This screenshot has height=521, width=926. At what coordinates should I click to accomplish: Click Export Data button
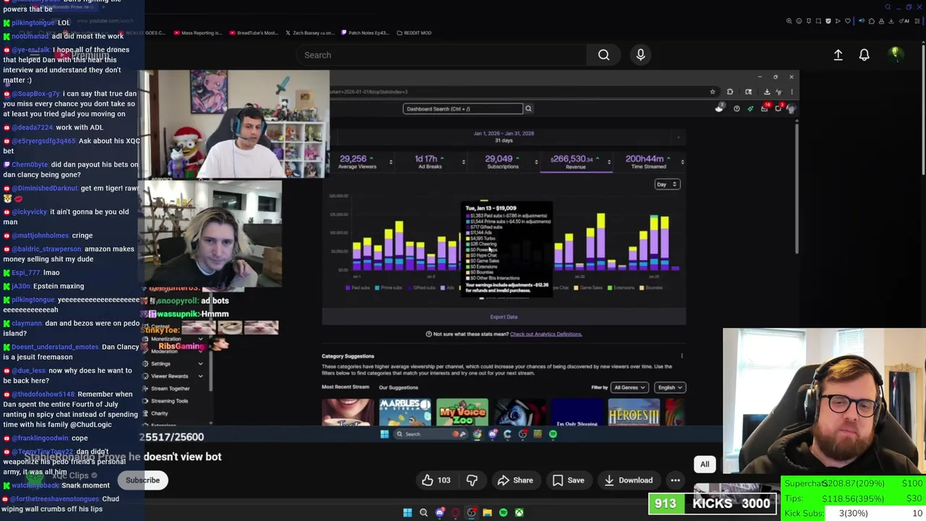[504, 317]
